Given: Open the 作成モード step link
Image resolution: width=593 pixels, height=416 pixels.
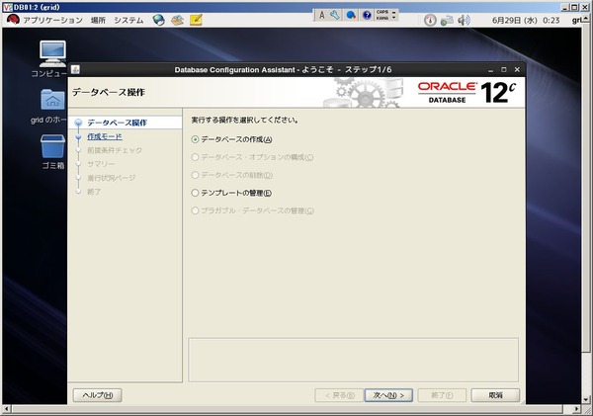Looking at the screenshot, I should pos(105,136).
